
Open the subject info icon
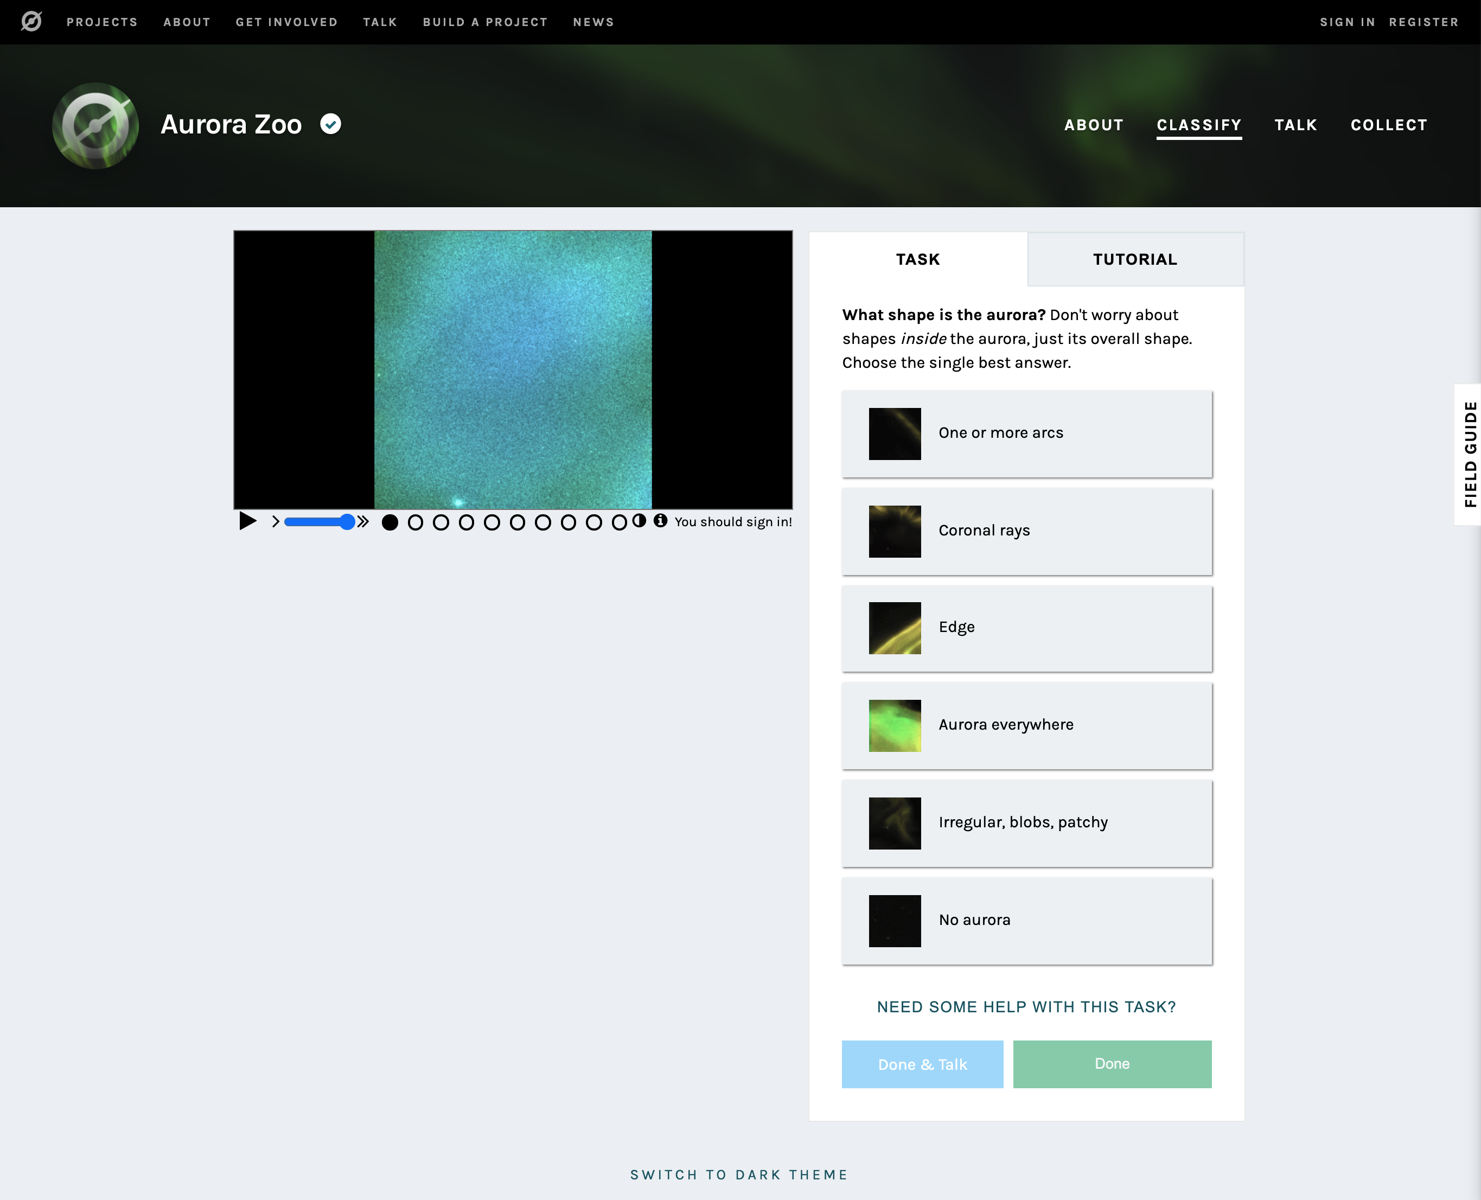pyautogui.click(x=661, y=520)
